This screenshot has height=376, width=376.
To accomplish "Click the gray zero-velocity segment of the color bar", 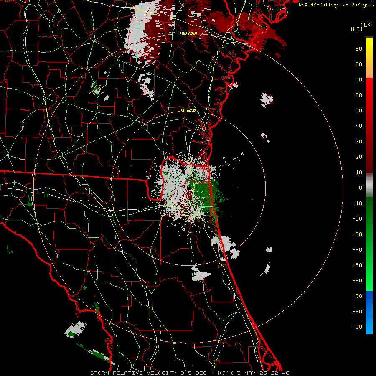I will pyautogui.click(x=369, y=185).
